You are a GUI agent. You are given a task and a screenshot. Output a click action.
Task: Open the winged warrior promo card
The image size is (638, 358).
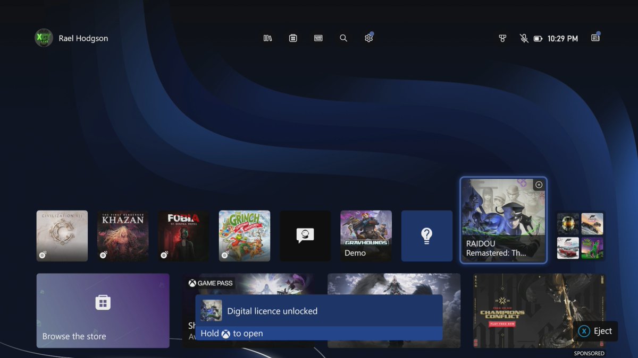(394, 284)
